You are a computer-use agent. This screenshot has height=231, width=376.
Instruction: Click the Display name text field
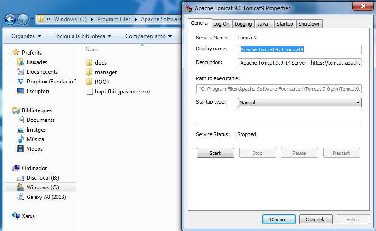tap(300, 49)
